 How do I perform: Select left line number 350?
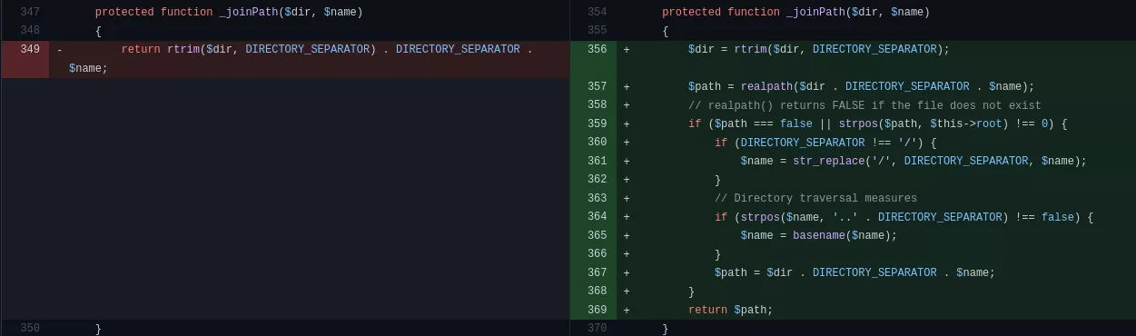(30, 328)
